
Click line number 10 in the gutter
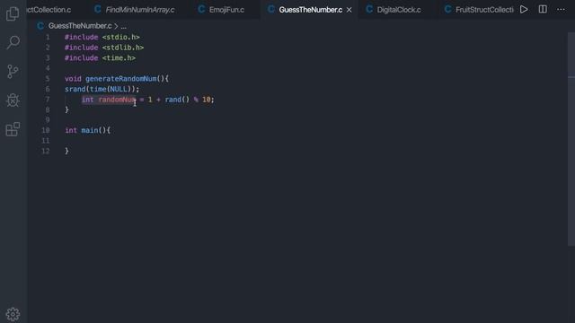(x=46, y=130)
